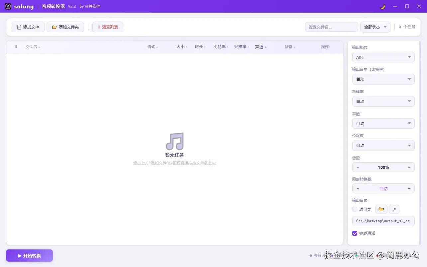Click the plus to increase 音量 volume
The image size is (427, 267).
(409, 167)
